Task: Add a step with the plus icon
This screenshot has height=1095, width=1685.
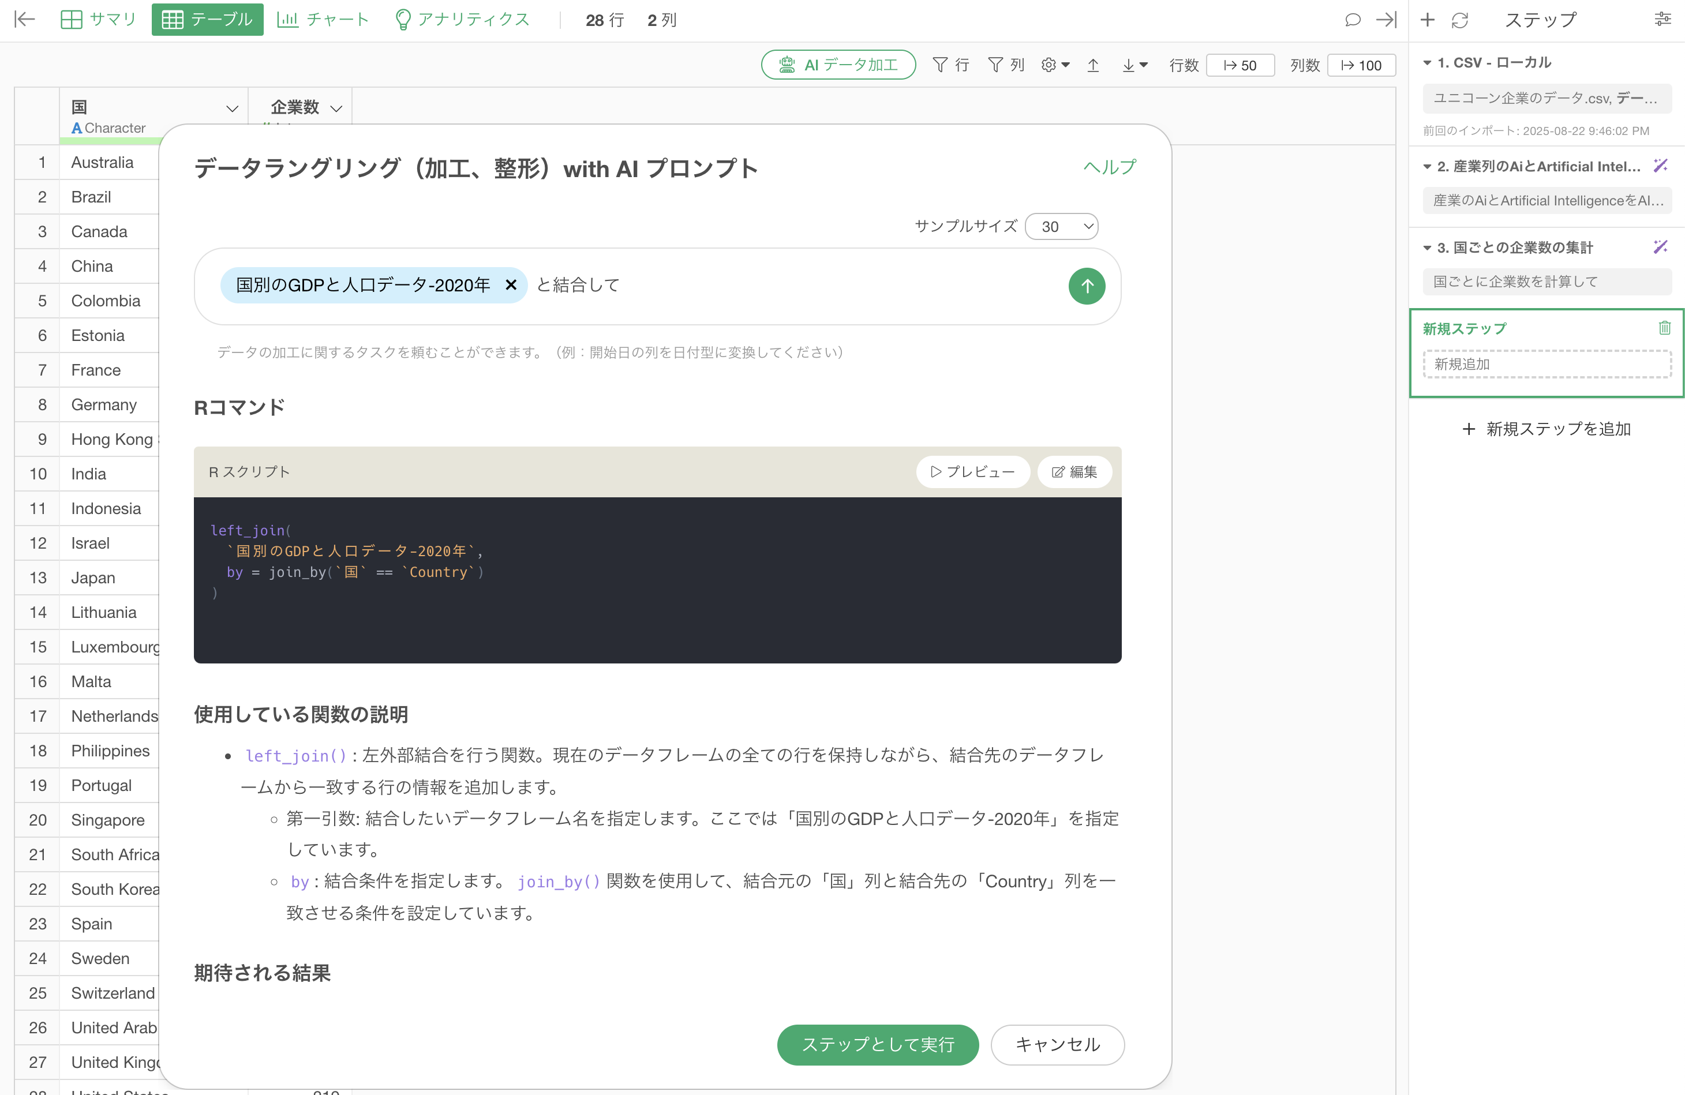Action: tap(1427, 19)
